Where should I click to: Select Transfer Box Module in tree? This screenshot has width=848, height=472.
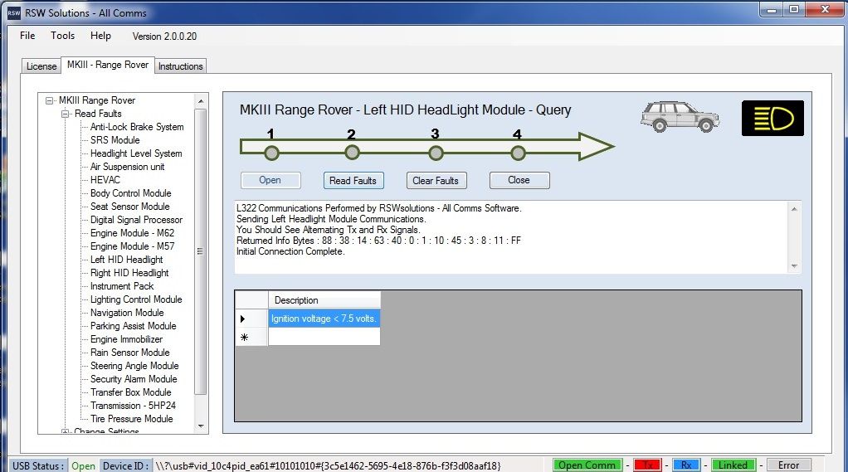pos(131,392)
